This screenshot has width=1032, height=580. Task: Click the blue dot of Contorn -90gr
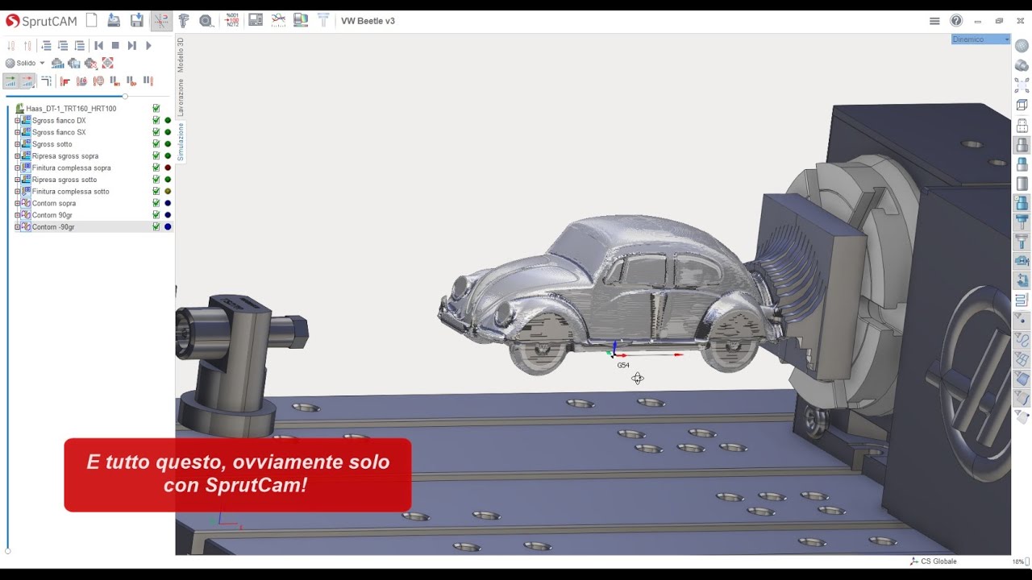coord(168,227)
